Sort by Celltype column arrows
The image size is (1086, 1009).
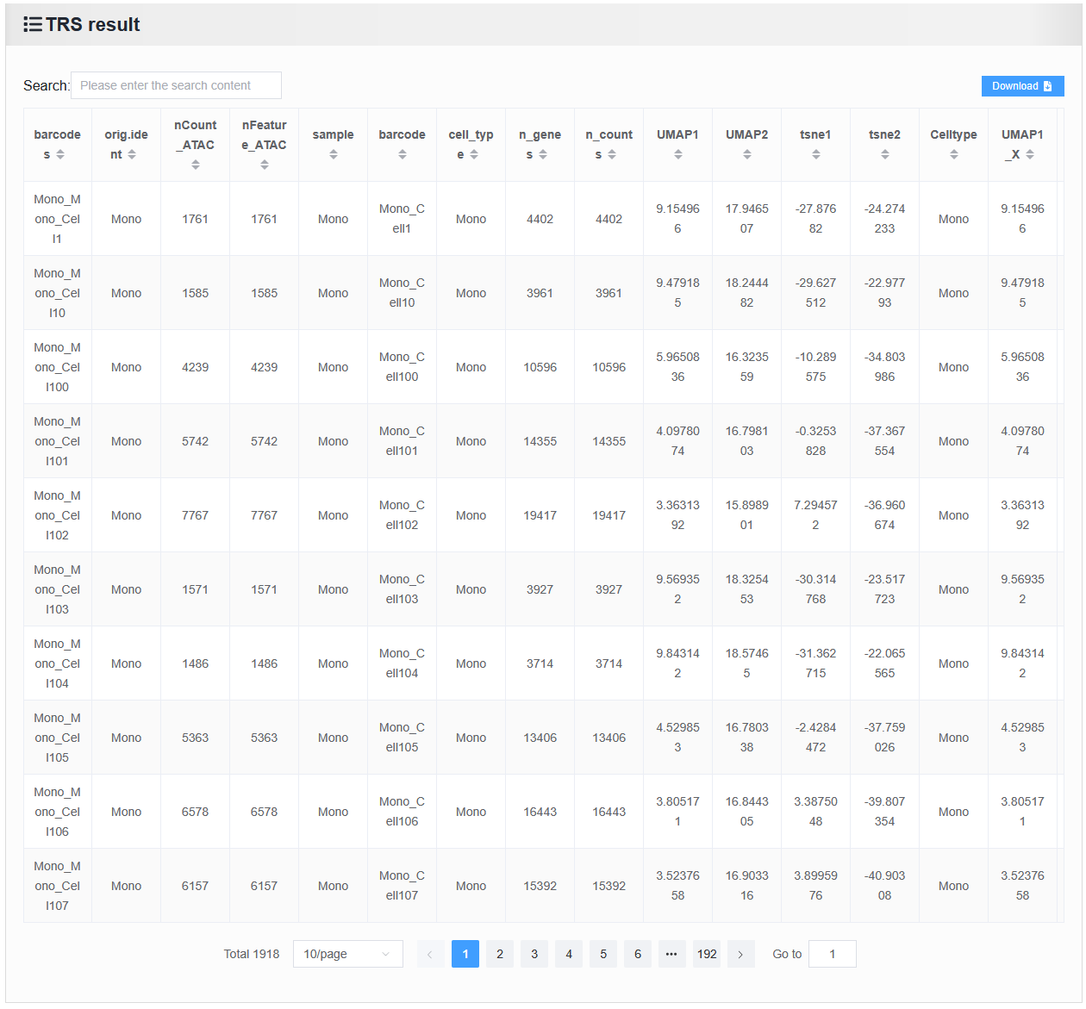coord(954,154)
